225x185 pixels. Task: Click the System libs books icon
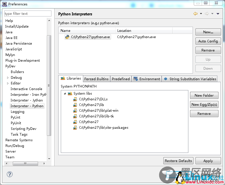tap(70, 93)
